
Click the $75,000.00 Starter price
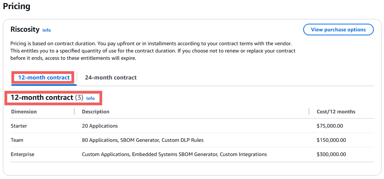330,126
